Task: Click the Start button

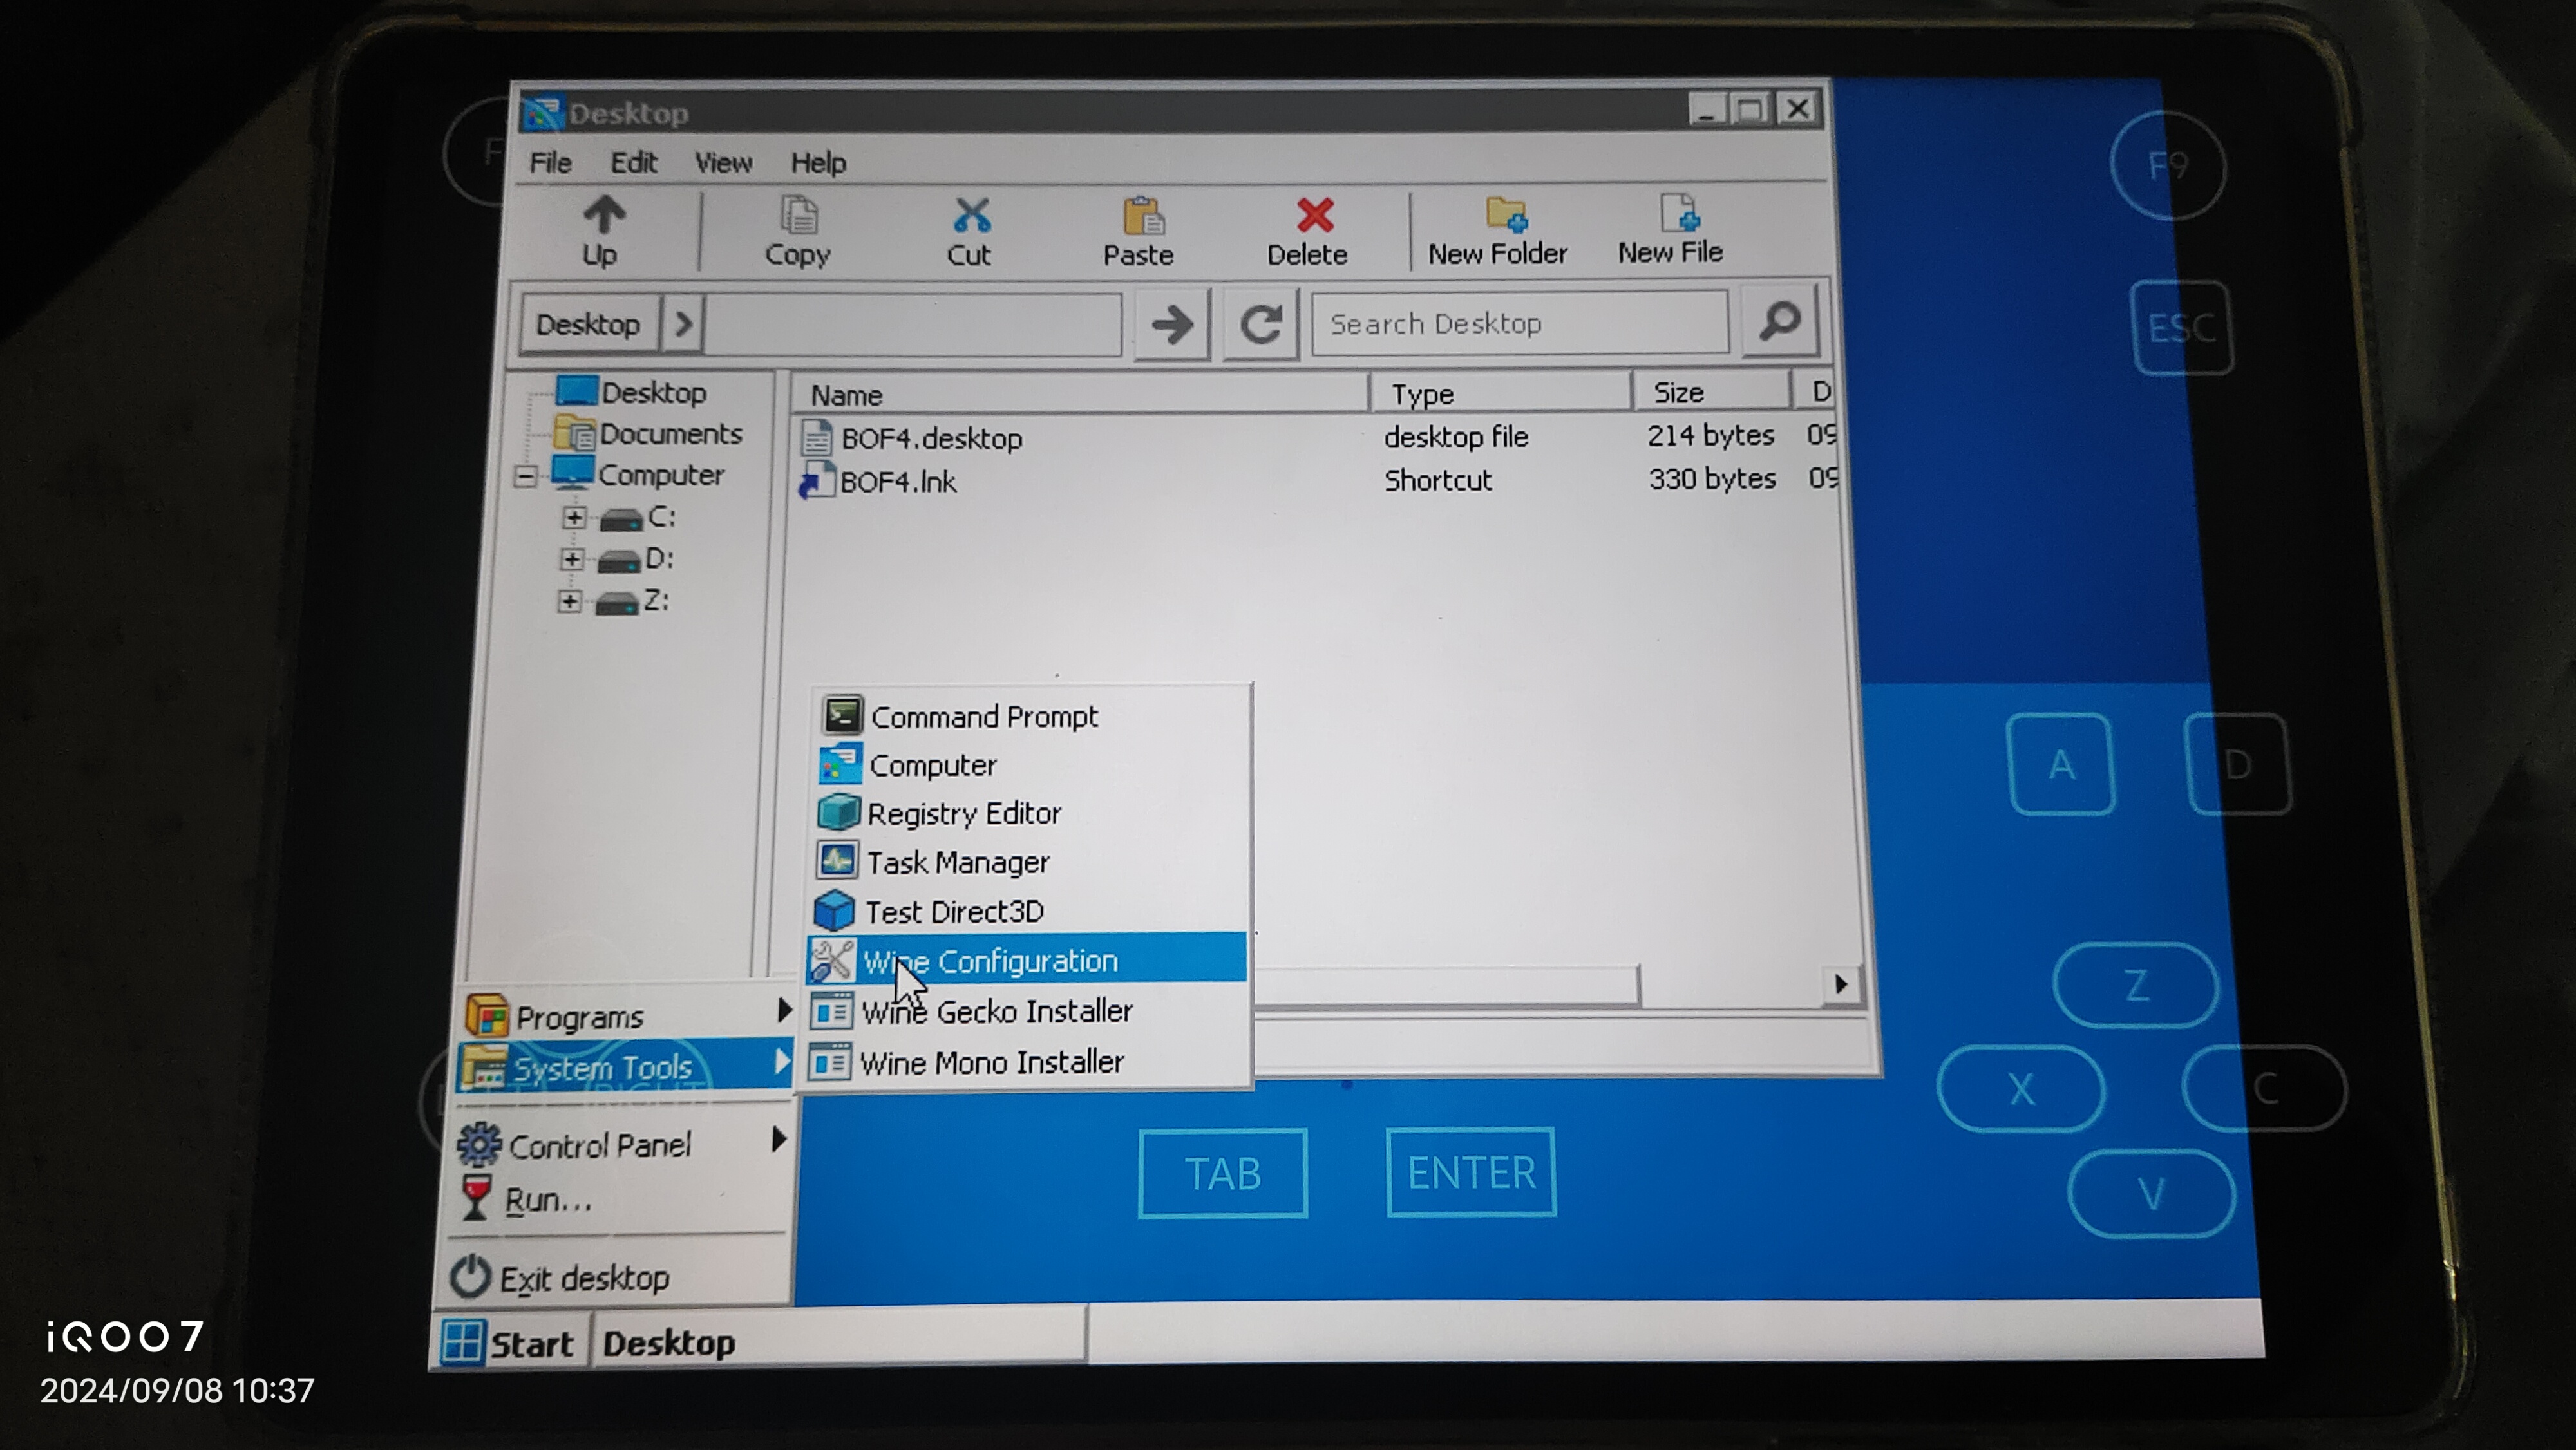Action: pyautogui.click(x=510, y=1342)
